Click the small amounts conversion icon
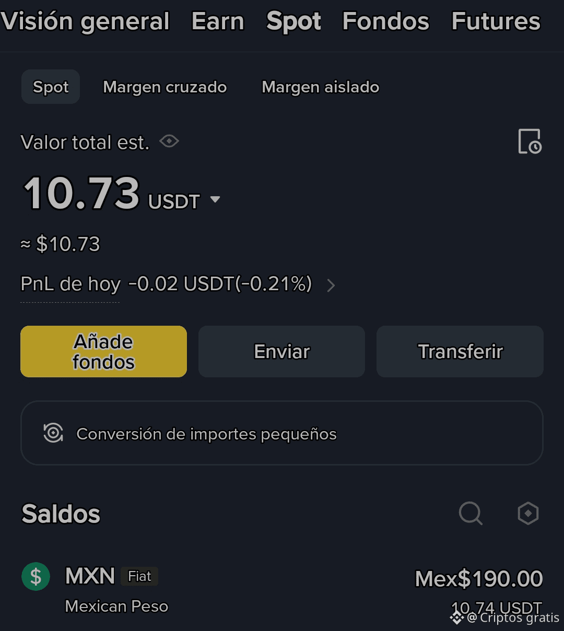564x631 pixels. [x=53, y=433]
